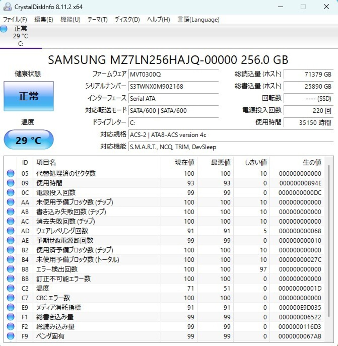338x346 pixels.
Task: Click the シリアルナンバー field S3TWNX0M902168
Action: point(173,86)
